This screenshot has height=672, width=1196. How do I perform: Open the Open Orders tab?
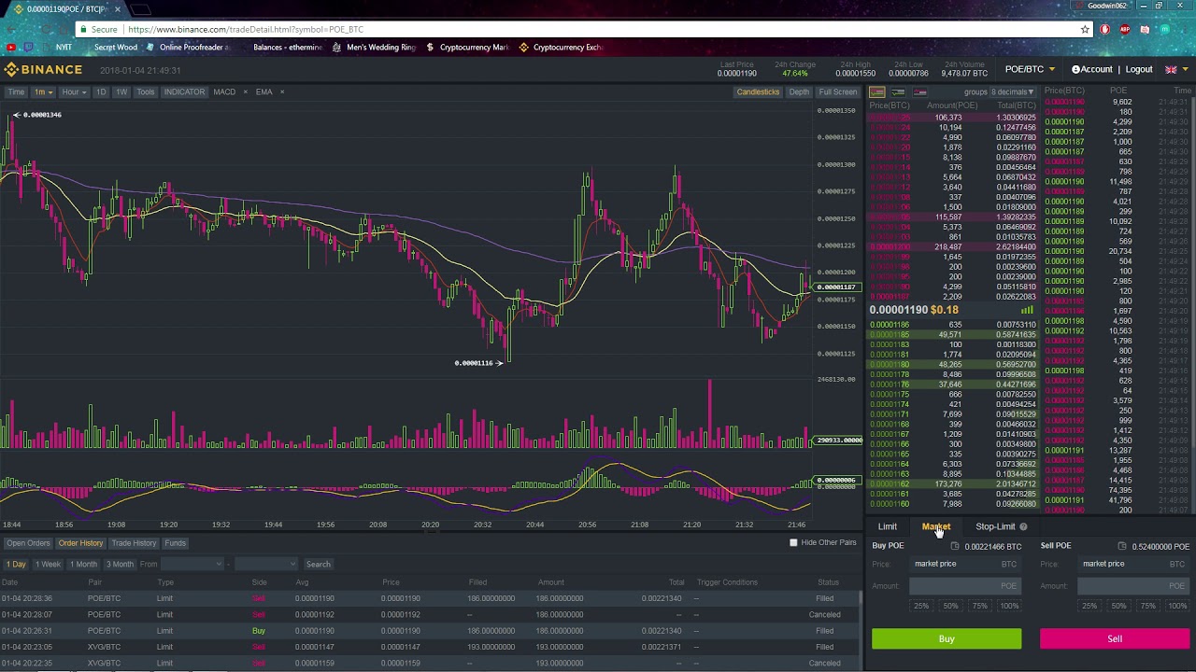point(28,543)
